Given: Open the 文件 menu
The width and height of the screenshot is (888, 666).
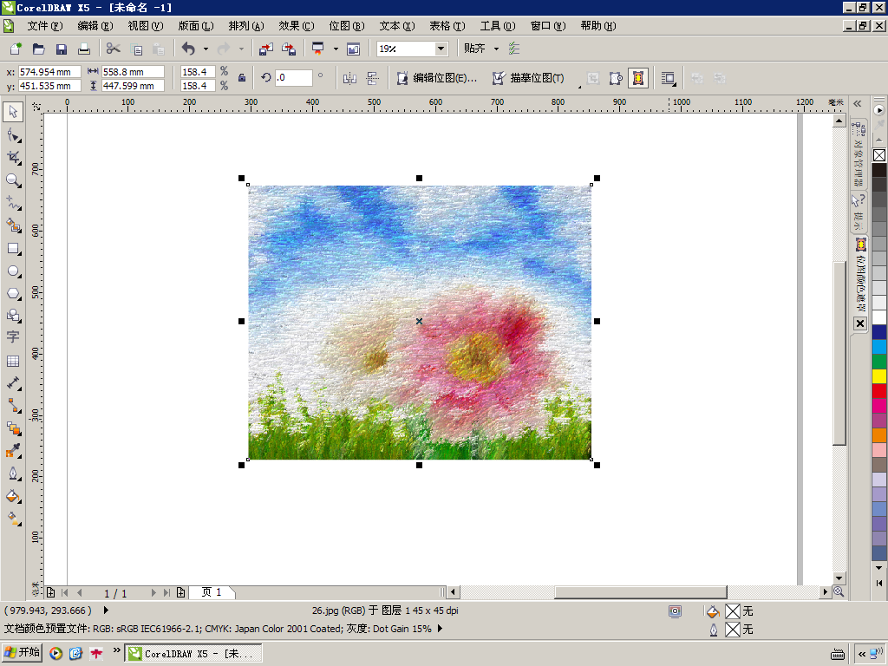Looking at the screenshot, I should point(45,26).
